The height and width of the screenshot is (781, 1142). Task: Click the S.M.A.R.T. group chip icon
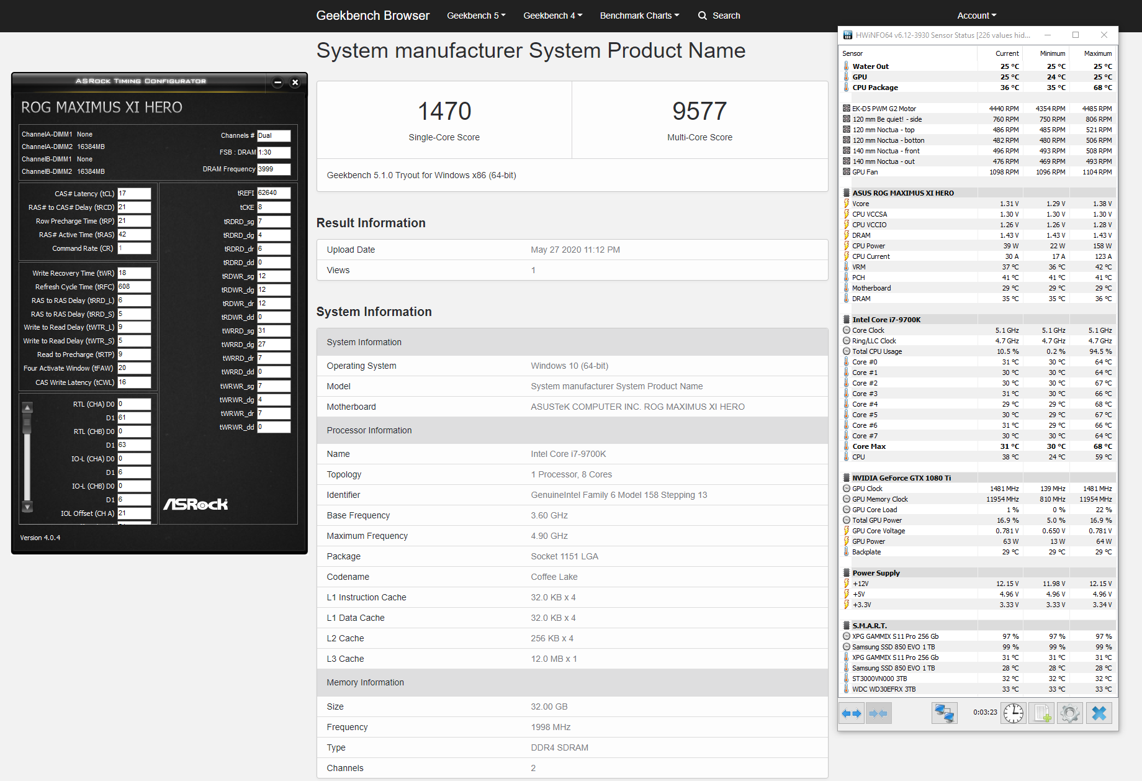tap(847, 626)
